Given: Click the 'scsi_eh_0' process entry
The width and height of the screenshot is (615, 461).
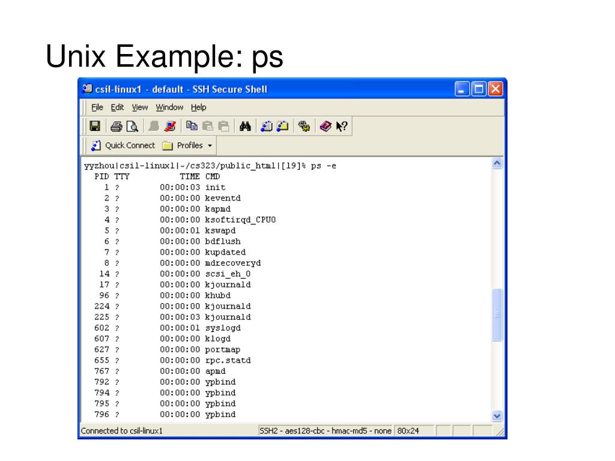Looking at the screenshot, I should (x=228, y=274).
